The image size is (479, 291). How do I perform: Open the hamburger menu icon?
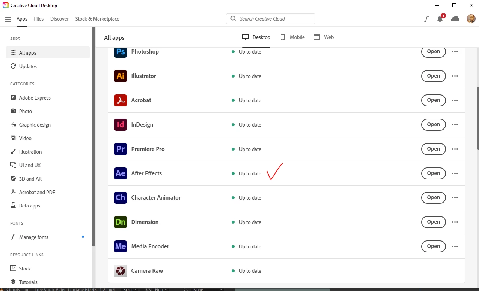(8, 19)
